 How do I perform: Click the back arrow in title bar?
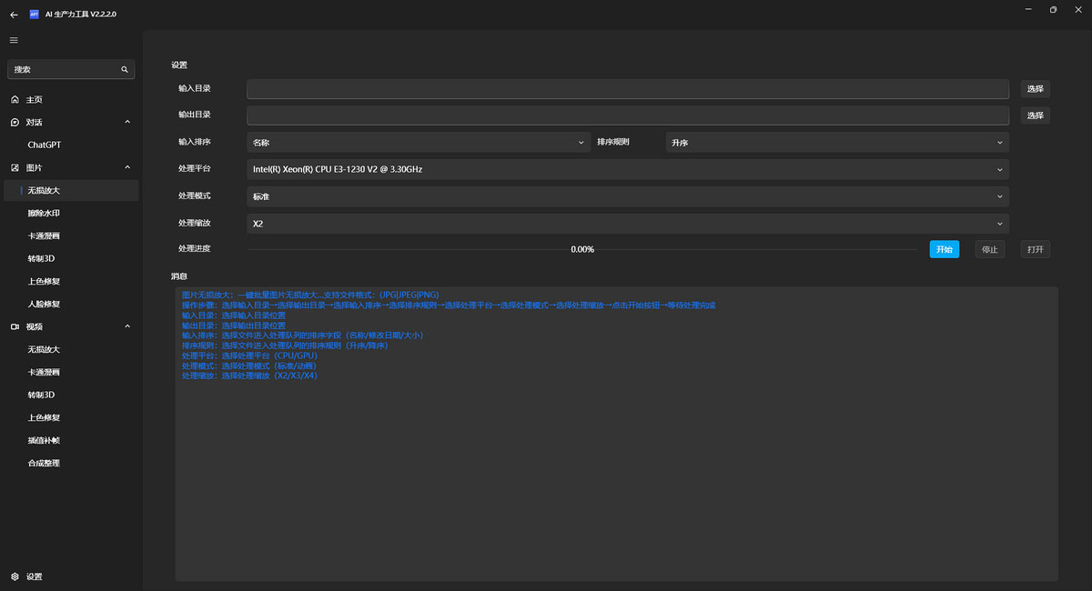[14, 15]
